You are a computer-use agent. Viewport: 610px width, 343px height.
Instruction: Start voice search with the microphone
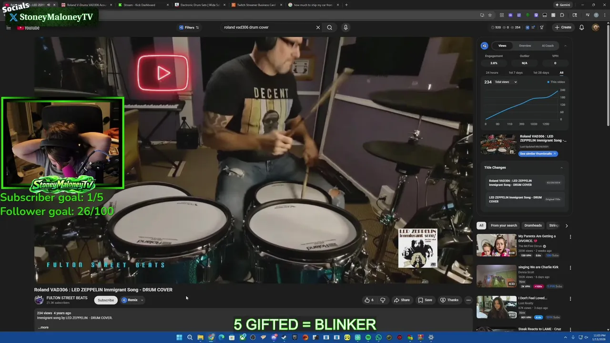(346, 27)
